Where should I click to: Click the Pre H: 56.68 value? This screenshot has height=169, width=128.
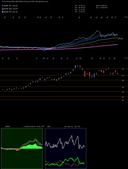coord(80,8)
